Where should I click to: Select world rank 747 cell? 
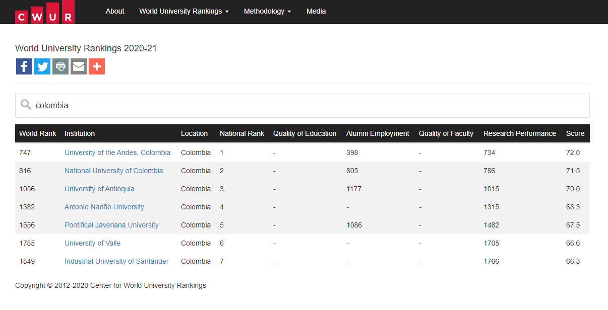click(25, 152)
